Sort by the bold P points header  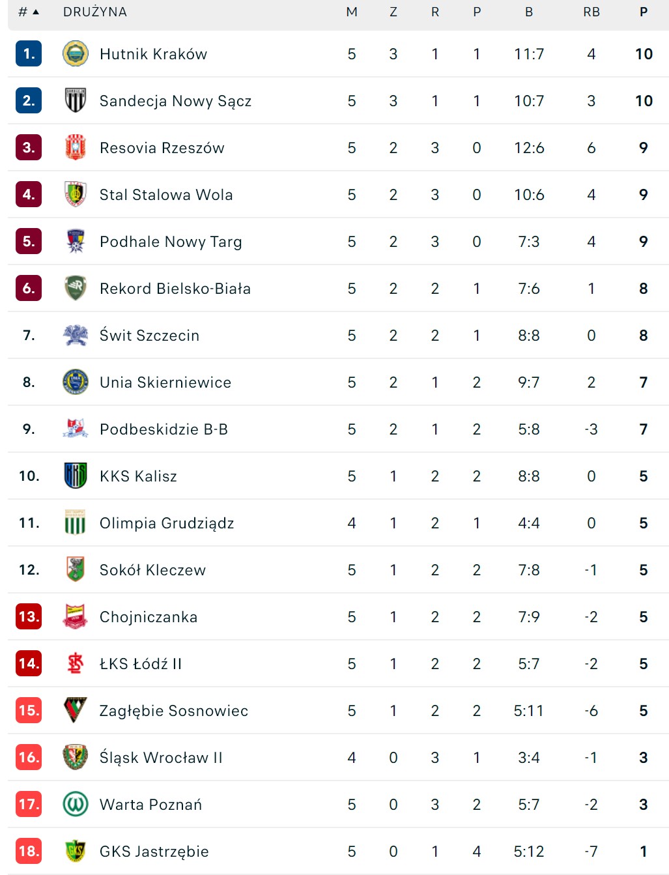click(x=643, y=12)
